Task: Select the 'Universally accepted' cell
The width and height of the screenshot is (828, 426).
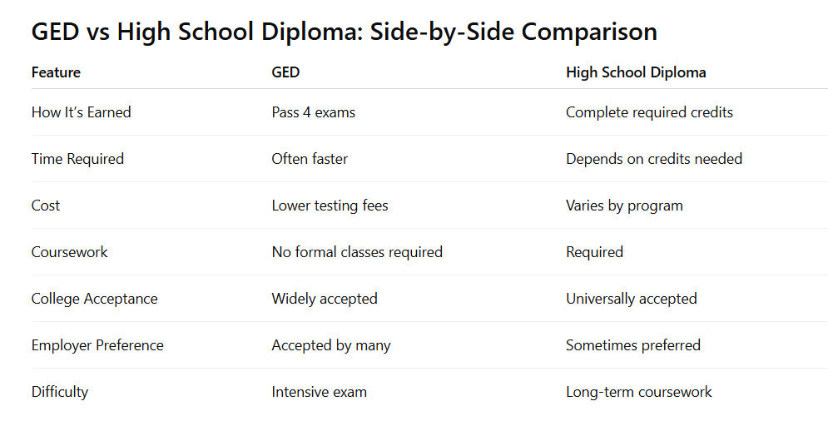Action: pos(632,299)
